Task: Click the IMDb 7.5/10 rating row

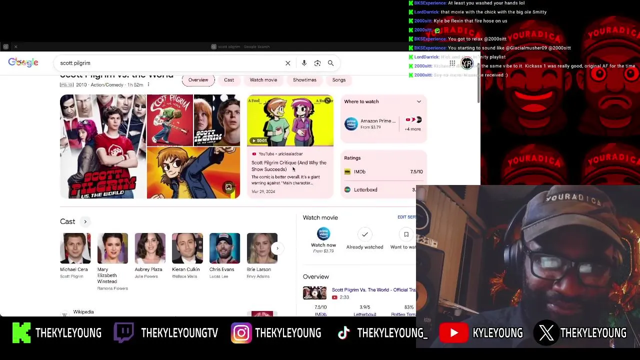Action: 383,171
